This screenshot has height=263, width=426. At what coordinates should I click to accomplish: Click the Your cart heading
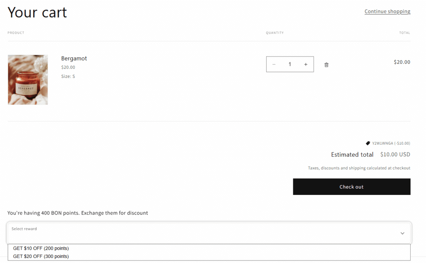[37, 12]
